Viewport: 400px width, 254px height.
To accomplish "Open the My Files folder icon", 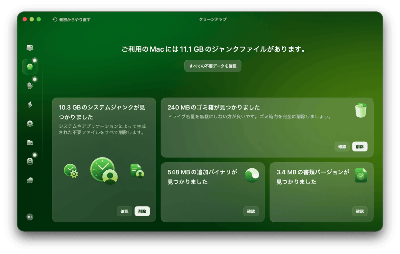I will 30,142.
